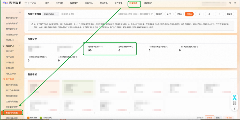Choose the 自定义 date range
This screenshot has width=240, height=120.
coord(230,14)
